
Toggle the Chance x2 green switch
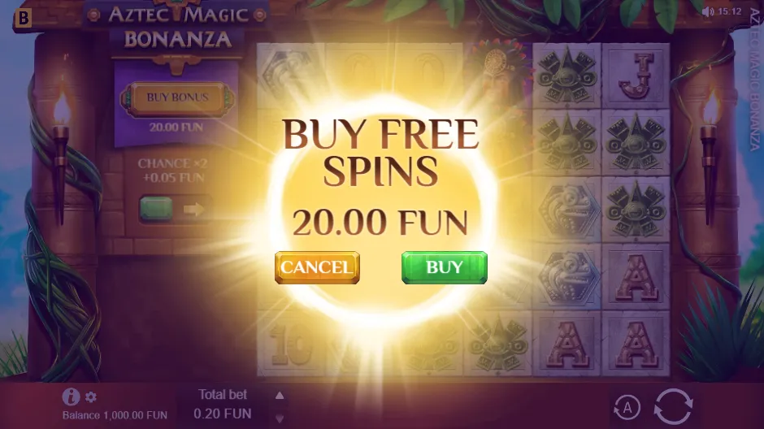156,210
